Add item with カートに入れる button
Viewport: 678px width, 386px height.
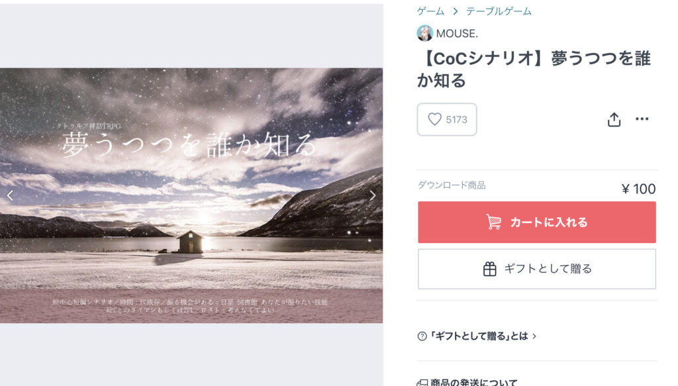pyautogui.click(x=536, y=222)
